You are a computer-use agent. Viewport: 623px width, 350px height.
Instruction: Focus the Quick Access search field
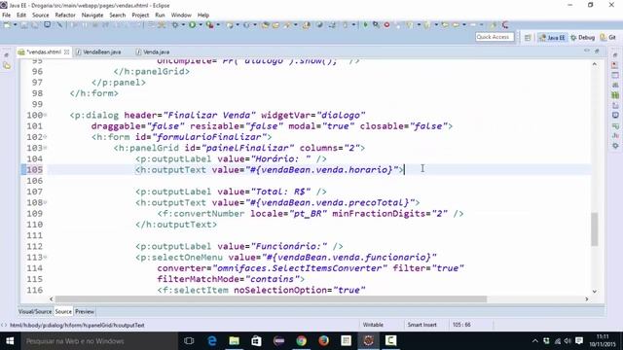coord(495,37)
